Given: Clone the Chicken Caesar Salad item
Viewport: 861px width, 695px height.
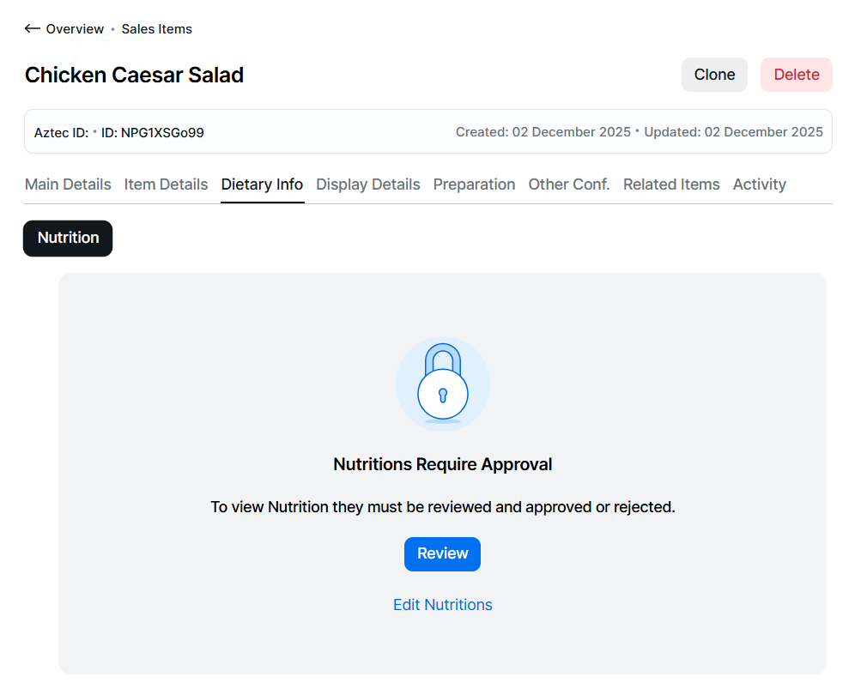Looking at the screenshot, I should pos(714,75).
